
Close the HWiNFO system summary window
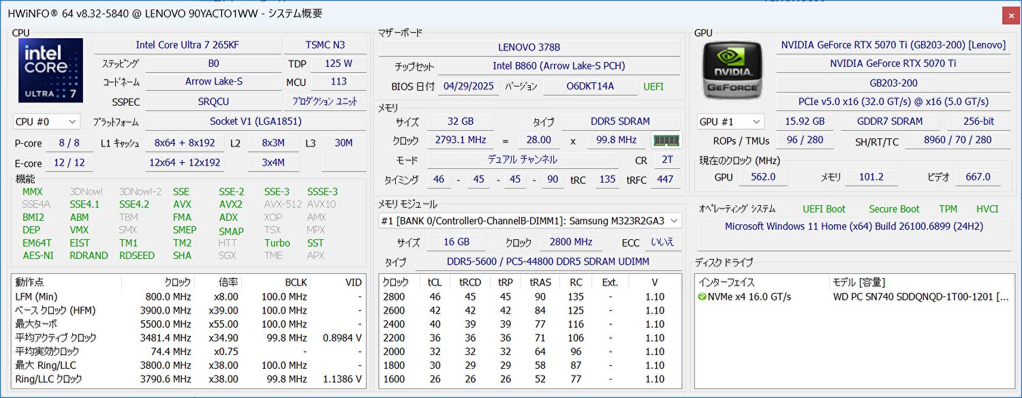tap(1010, 14)
